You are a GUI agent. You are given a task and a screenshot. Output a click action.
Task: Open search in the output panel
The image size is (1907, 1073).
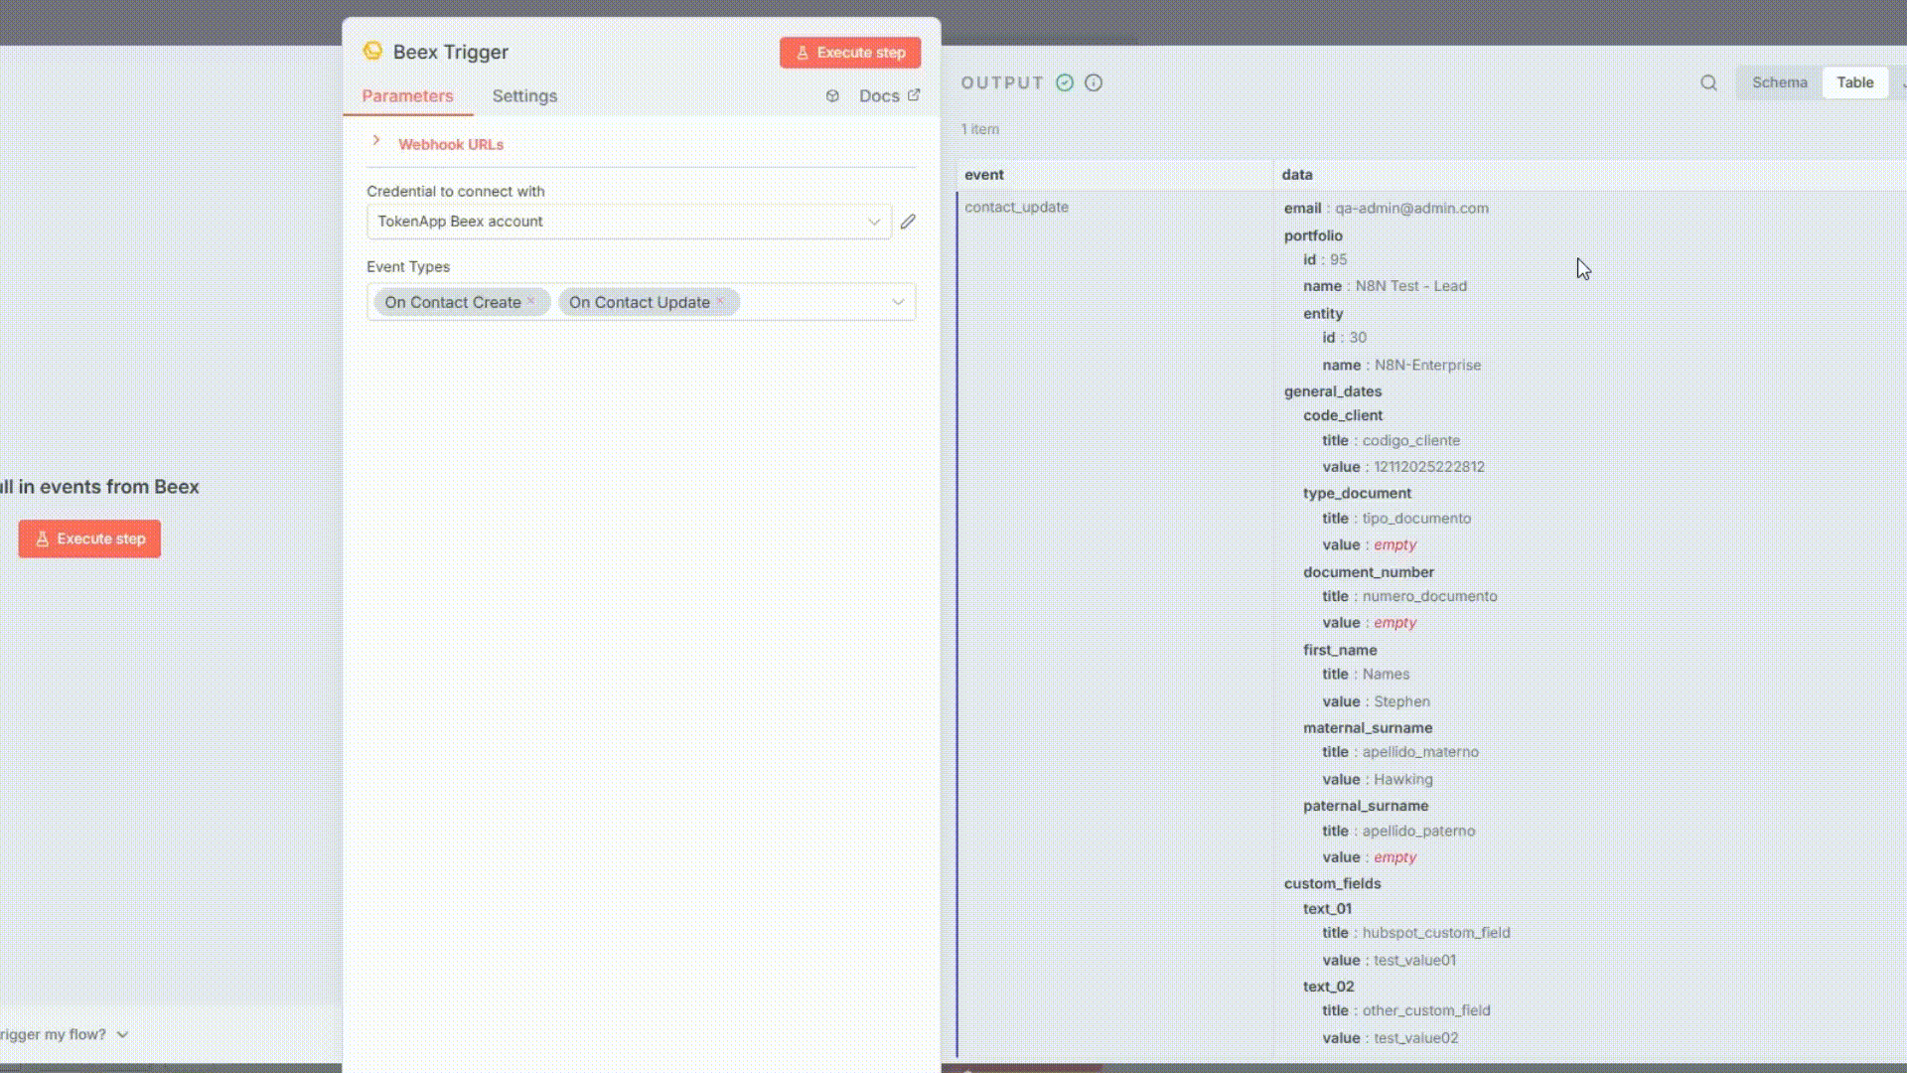coord(1708,82)
